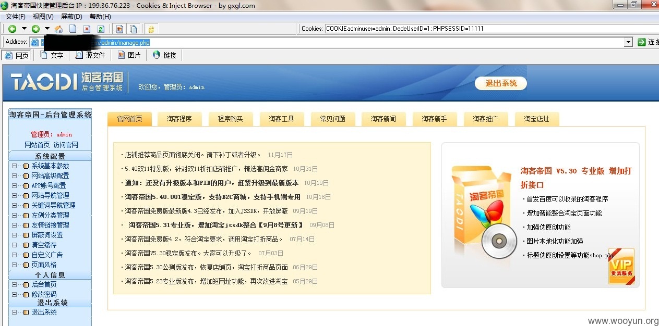The height and width of the screenshot is (326, 659).
Task: Collapse the node beside 屏蔽词设置
Action: 14,235
